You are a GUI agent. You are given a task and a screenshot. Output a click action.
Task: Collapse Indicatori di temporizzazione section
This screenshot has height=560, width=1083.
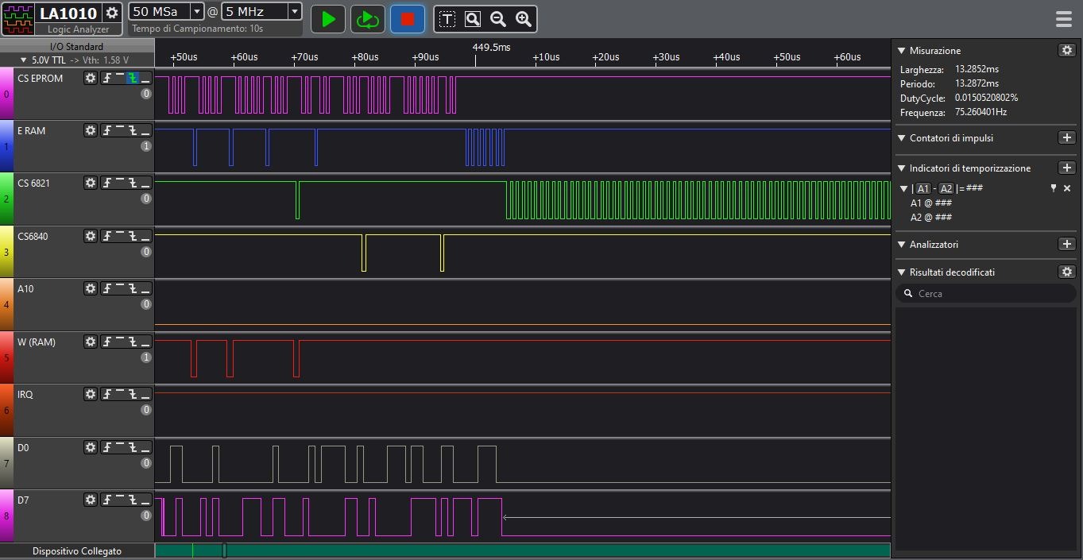902,168
